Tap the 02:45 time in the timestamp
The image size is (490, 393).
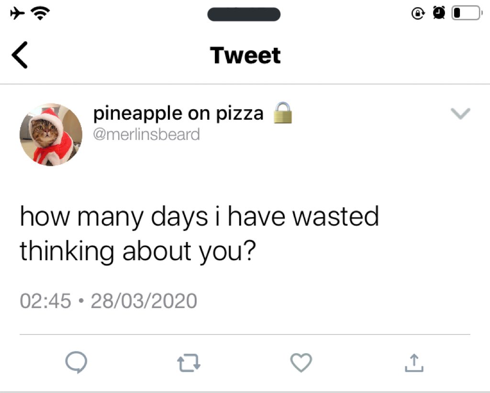[45, 301]
